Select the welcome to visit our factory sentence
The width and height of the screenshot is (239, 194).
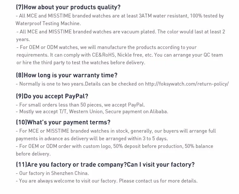(107, 181)
